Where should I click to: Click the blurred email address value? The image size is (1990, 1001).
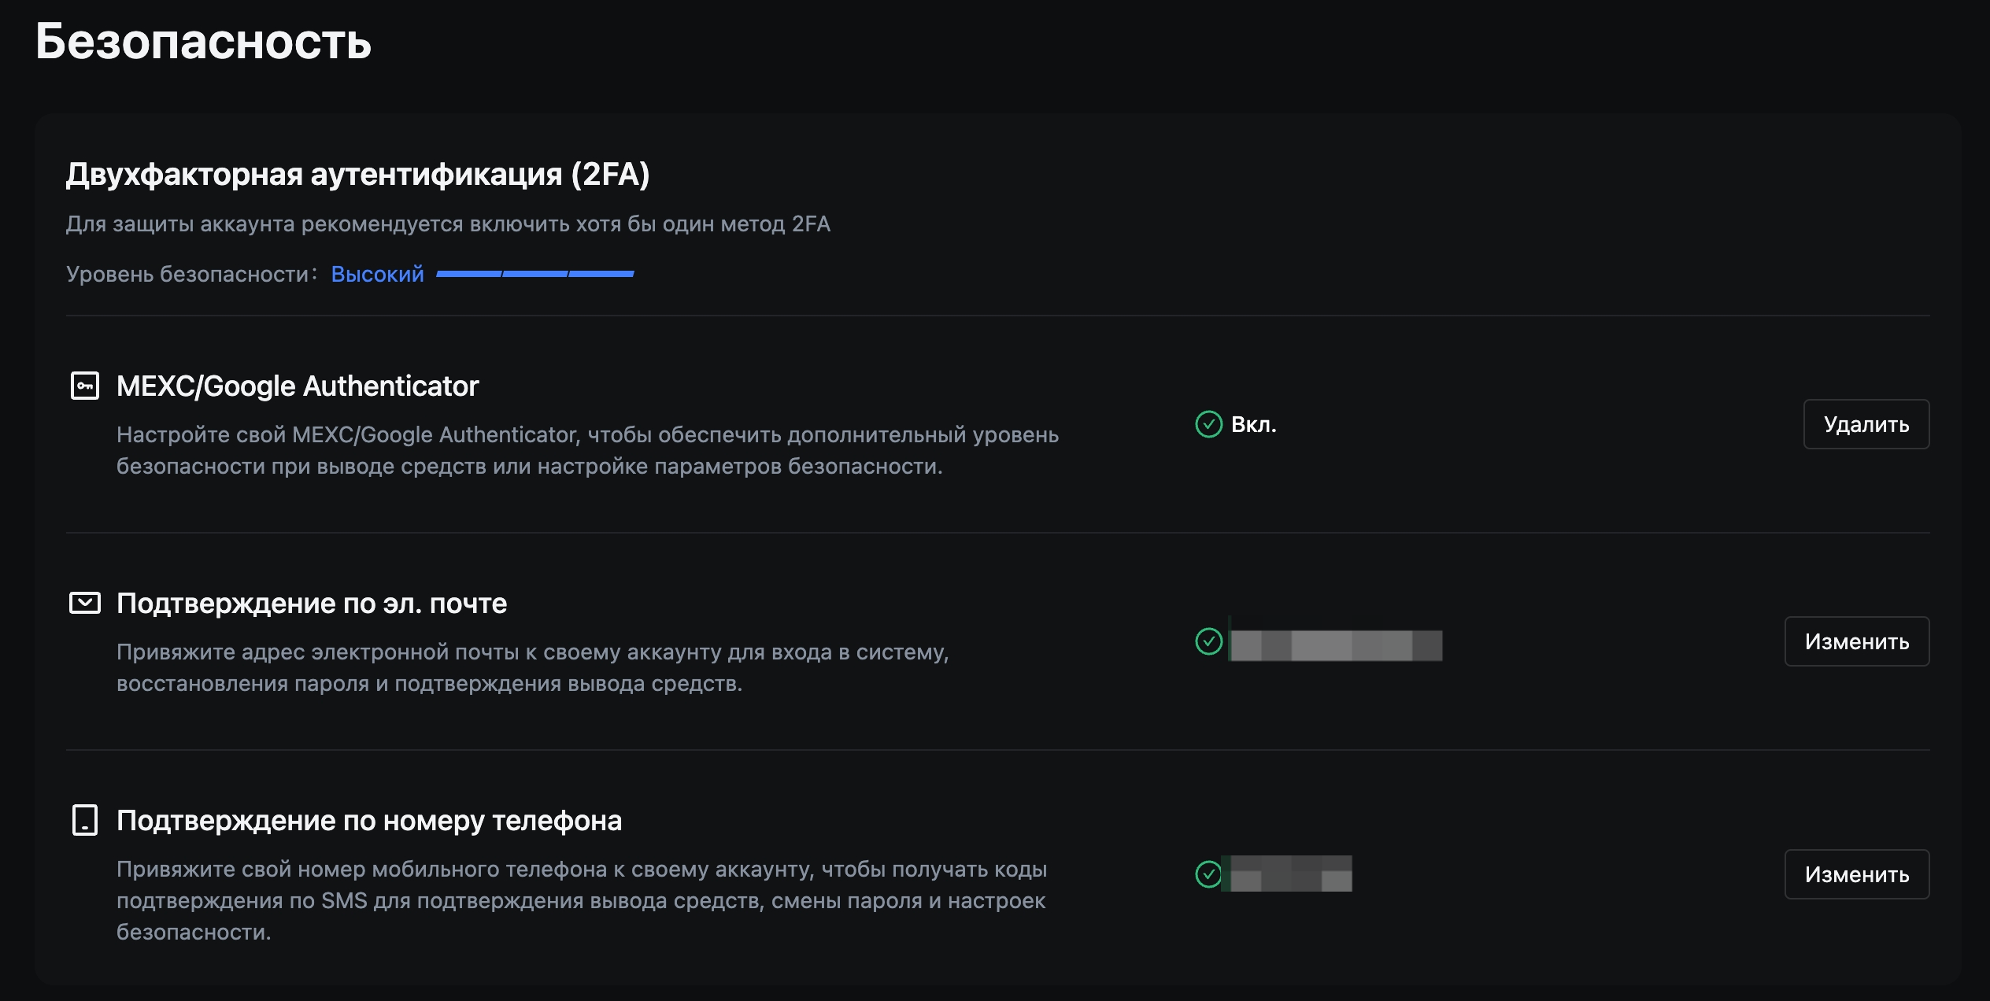coord(1336,645)
